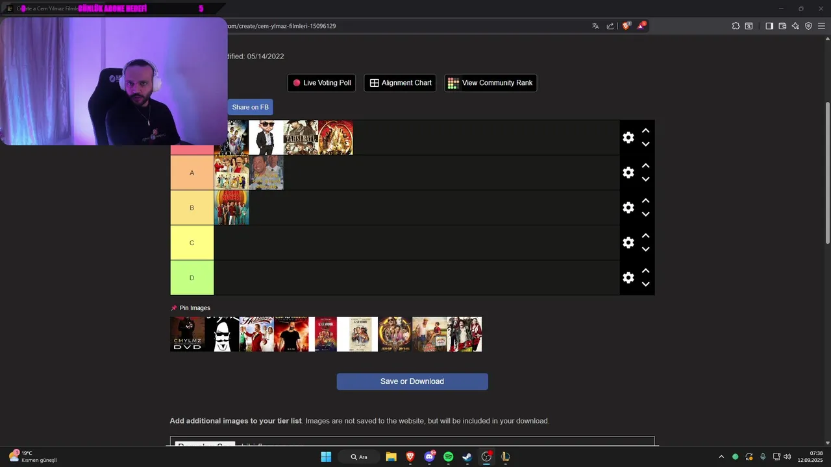
Task: Open browser extensions puzzle icon
Action: (736, 26)
